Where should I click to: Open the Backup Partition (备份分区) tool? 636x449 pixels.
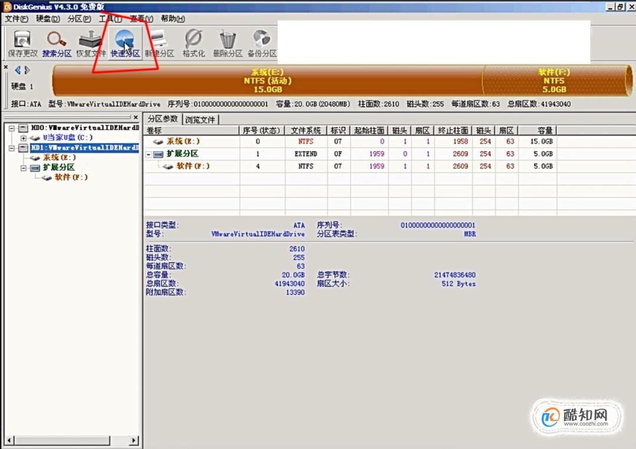[262, 44]
